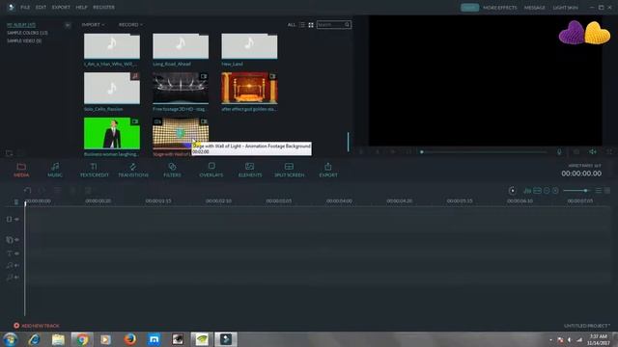Select the I_Am_a_Man_Who_Will audio clip
Viewport: 618px width, 347px height.
[x=112, y=46]
